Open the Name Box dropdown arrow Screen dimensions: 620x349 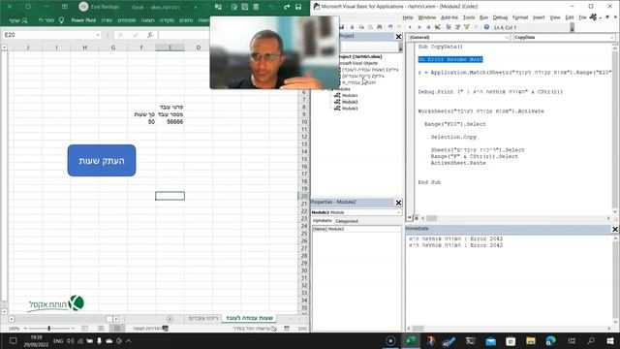pyautogui.click(x=98, y=35)
